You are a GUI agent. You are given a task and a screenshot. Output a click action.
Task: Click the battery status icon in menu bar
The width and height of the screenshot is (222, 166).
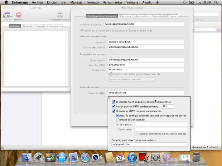click(191, 2)
